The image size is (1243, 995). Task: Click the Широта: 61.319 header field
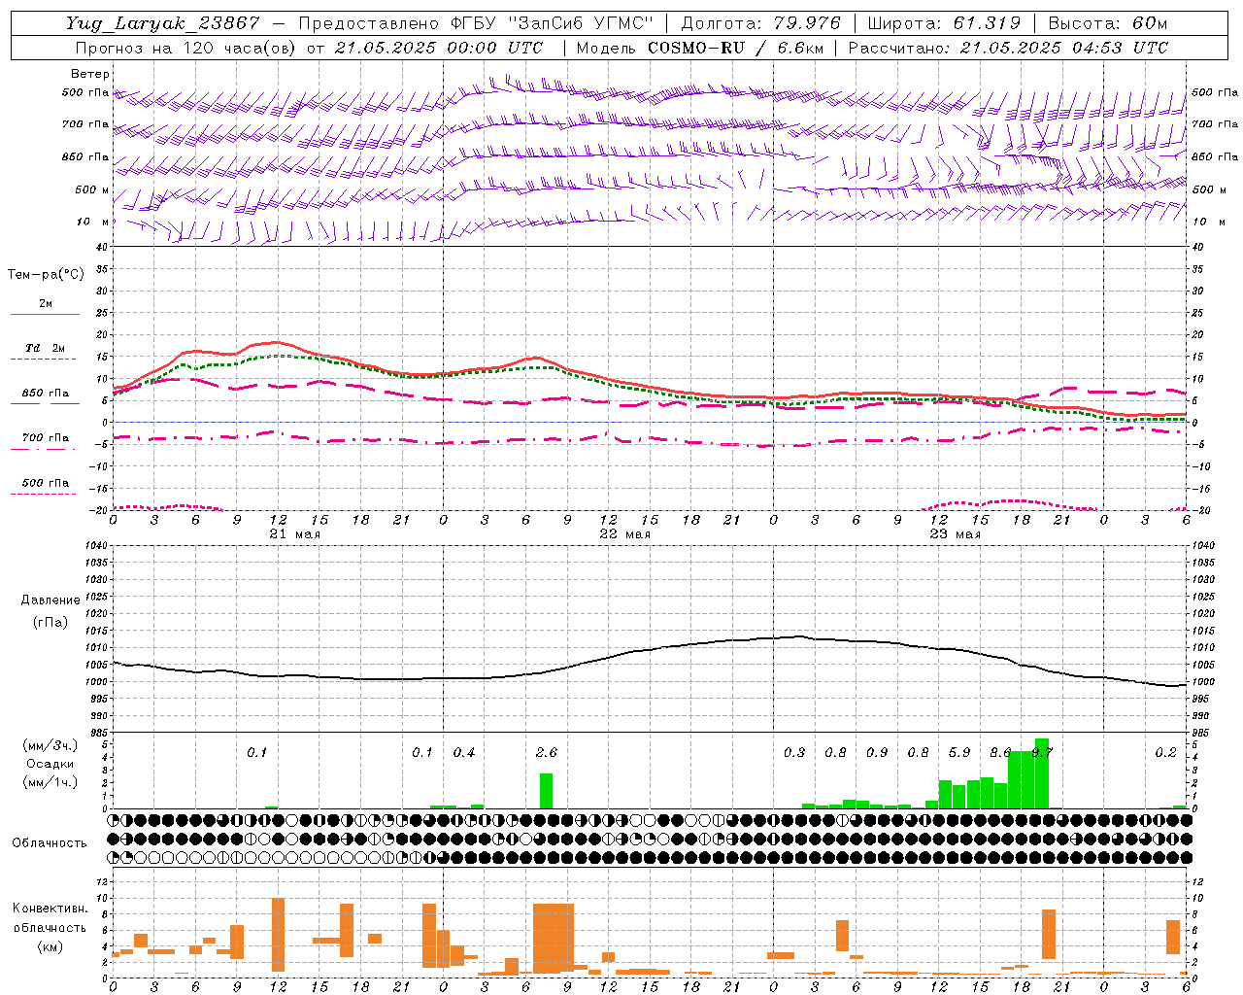point(944,23)
